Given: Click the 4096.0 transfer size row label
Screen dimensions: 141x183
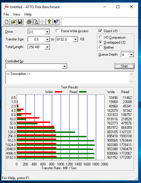Looking at the screenshot, I should (x=11, y=153).
